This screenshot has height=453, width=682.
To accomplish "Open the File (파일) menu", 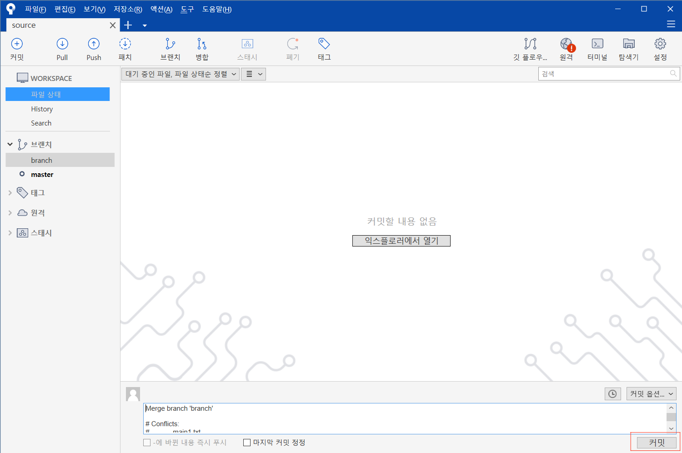I will (35, 9).
